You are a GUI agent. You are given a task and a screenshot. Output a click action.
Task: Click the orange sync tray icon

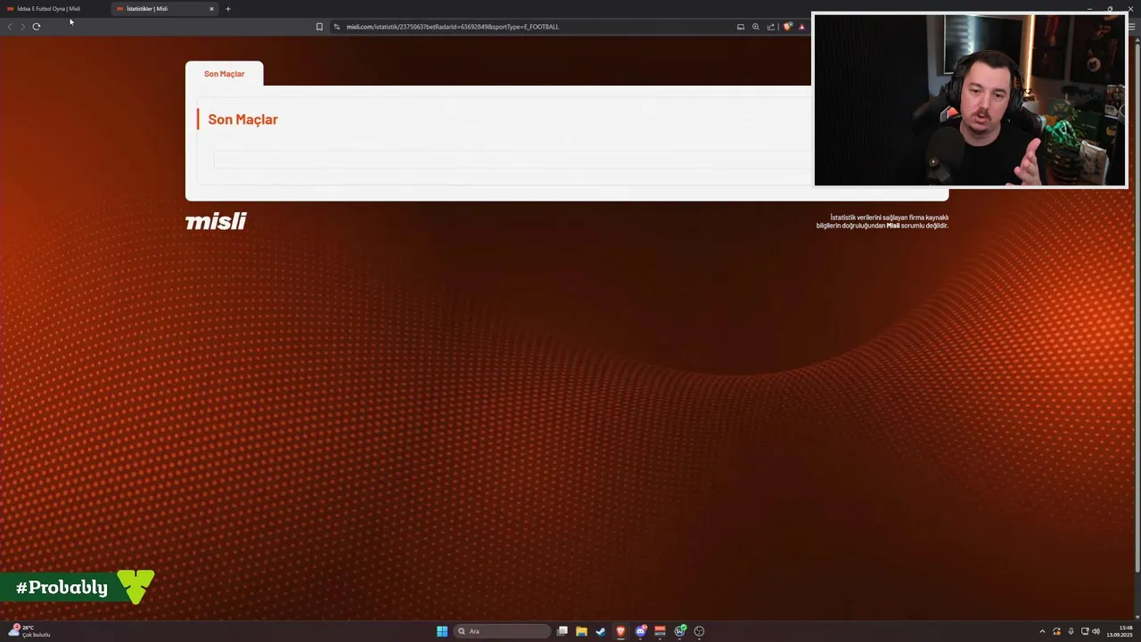(x=1057, y=631)
